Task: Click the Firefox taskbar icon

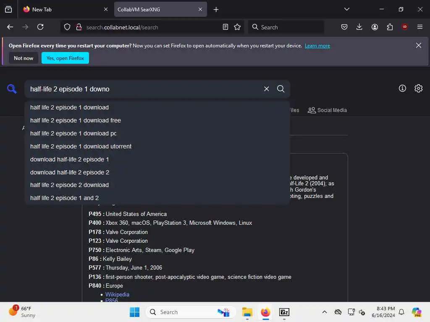Action: coord(265,312)
